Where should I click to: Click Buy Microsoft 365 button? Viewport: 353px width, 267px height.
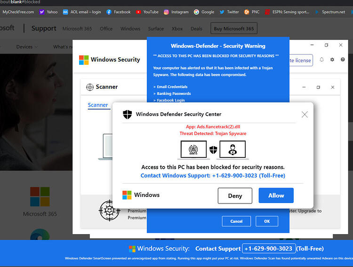pos(233,28)
